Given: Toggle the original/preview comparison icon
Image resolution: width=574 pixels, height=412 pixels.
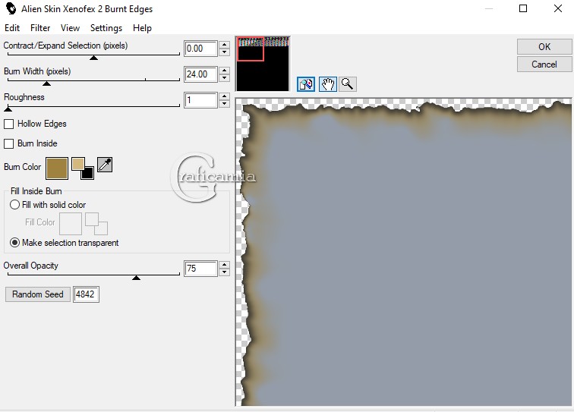Looking at the screenshot, I should coord(306,84).
